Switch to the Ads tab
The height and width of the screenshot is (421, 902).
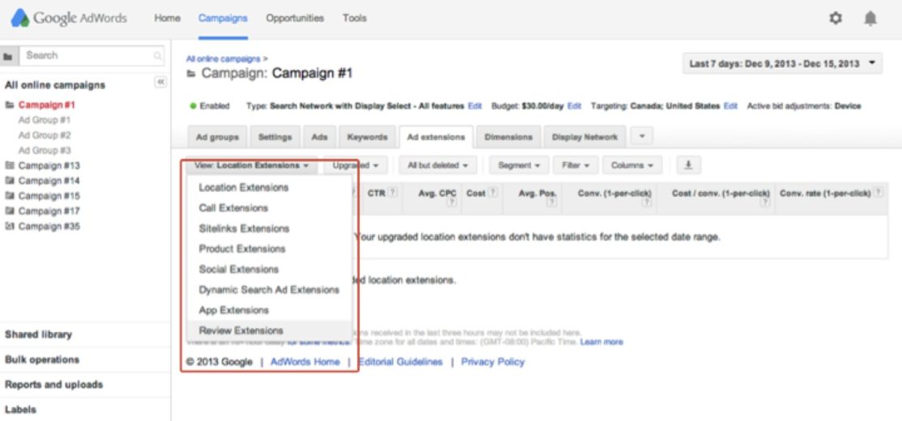(x=319, y=138)
